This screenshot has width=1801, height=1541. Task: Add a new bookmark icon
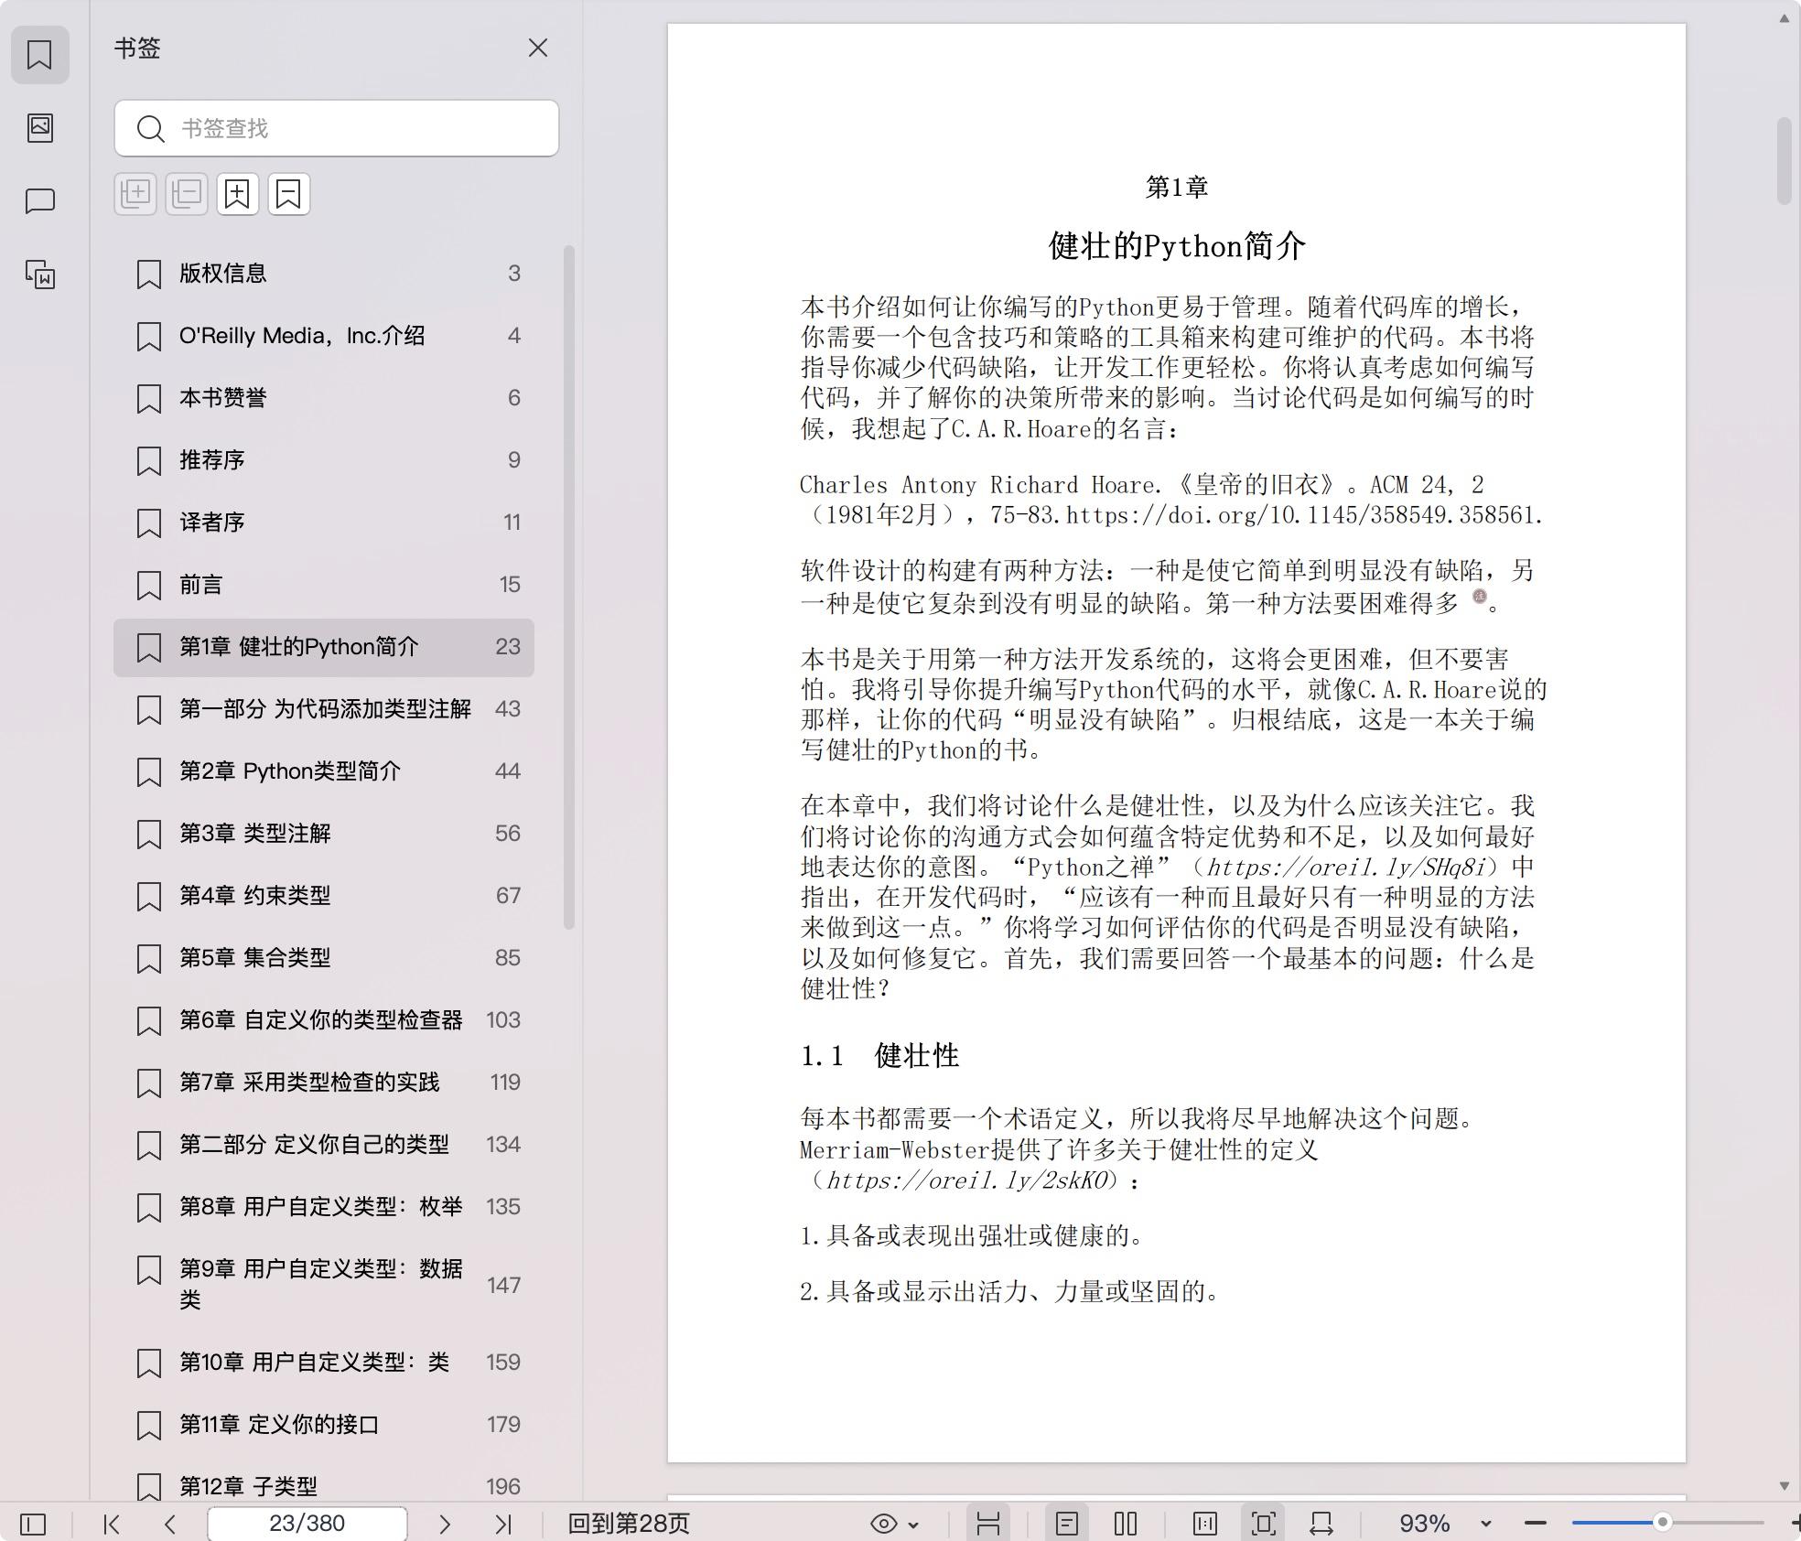[238, 194]
